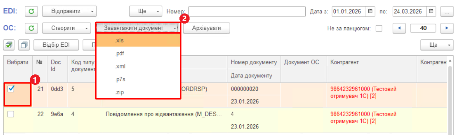Click the Doc Id column header

pos(58,69)
